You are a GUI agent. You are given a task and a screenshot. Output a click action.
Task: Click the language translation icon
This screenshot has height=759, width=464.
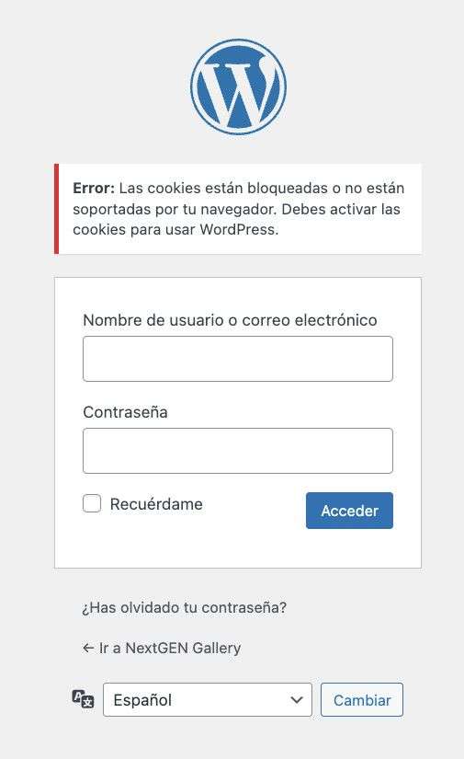point(83,699)
